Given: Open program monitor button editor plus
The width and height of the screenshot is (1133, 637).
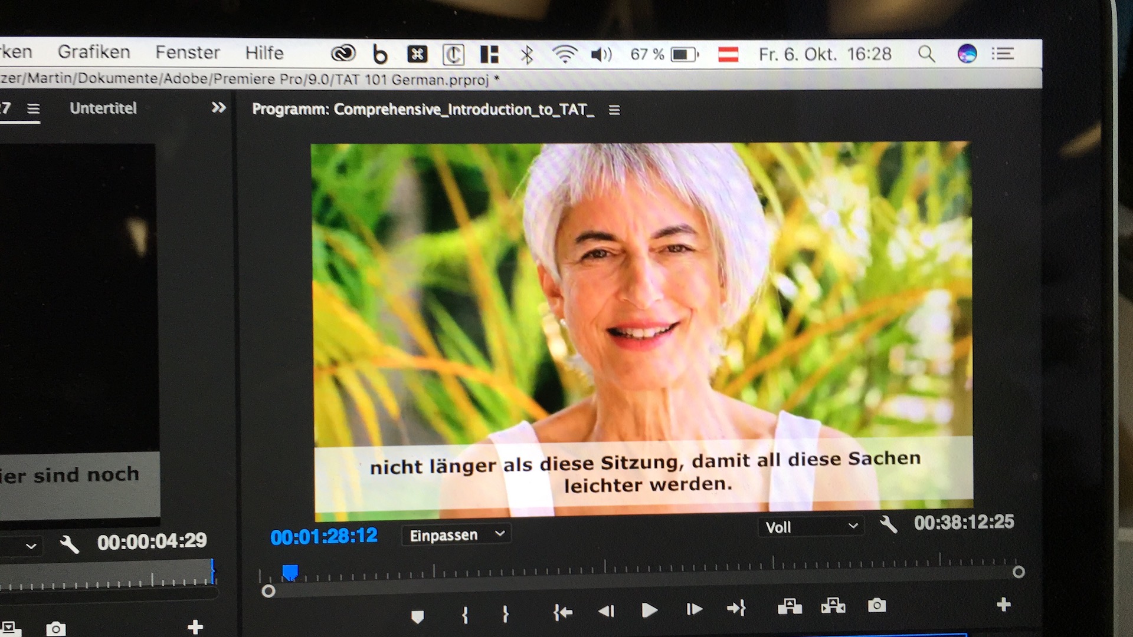Looking at the screenshot, I should [x=1003, y=604].
